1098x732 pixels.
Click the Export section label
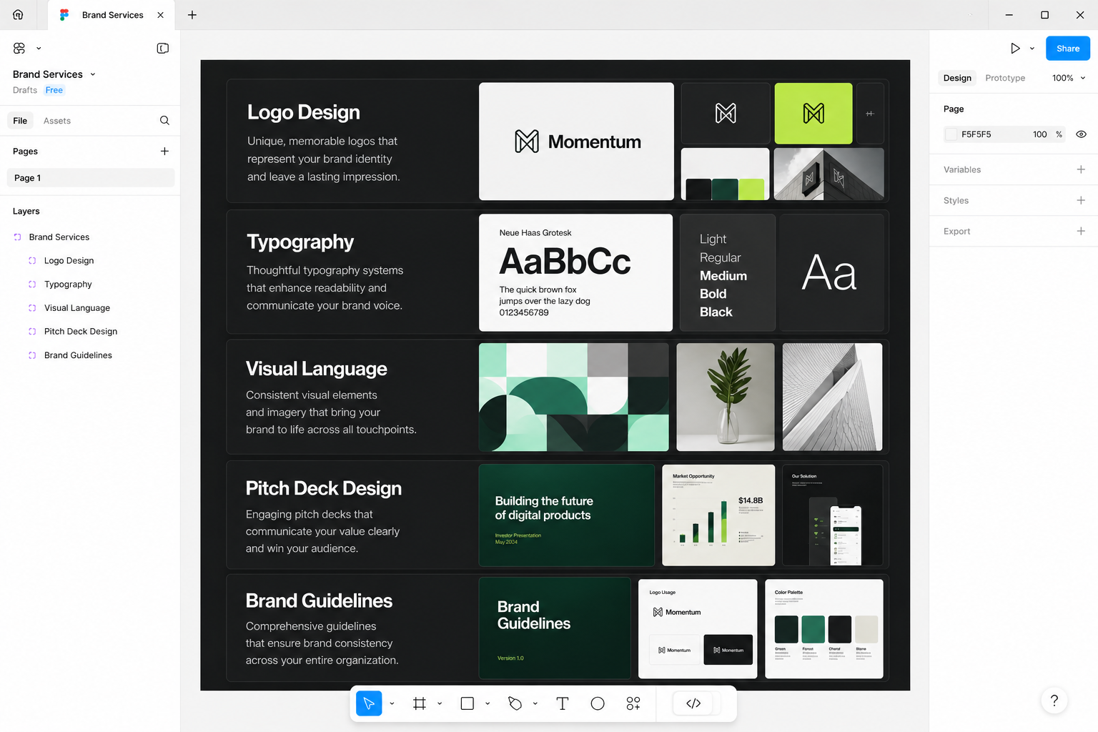point(956,231)
